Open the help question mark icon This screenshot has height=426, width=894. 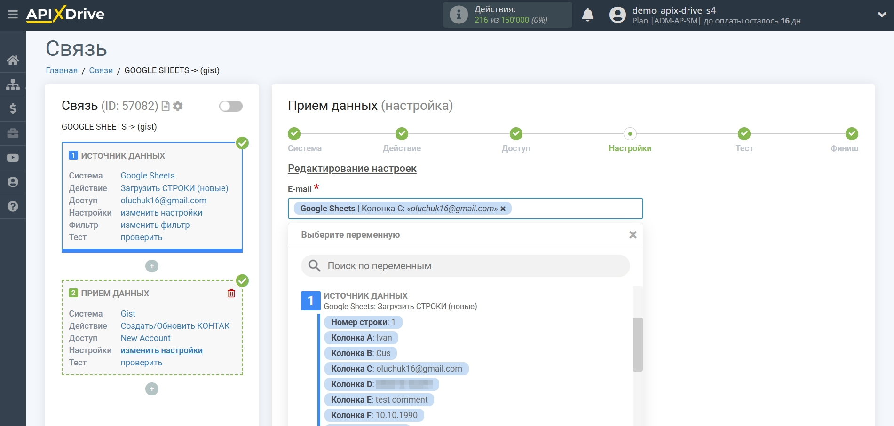[x=13, y=207]
